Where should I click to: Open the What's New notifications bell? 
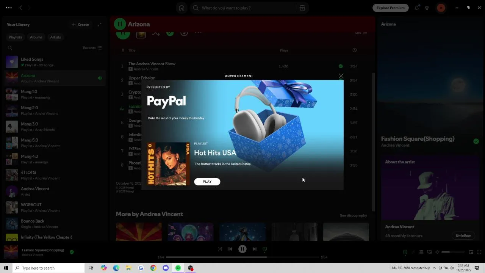tap(417, 8)
